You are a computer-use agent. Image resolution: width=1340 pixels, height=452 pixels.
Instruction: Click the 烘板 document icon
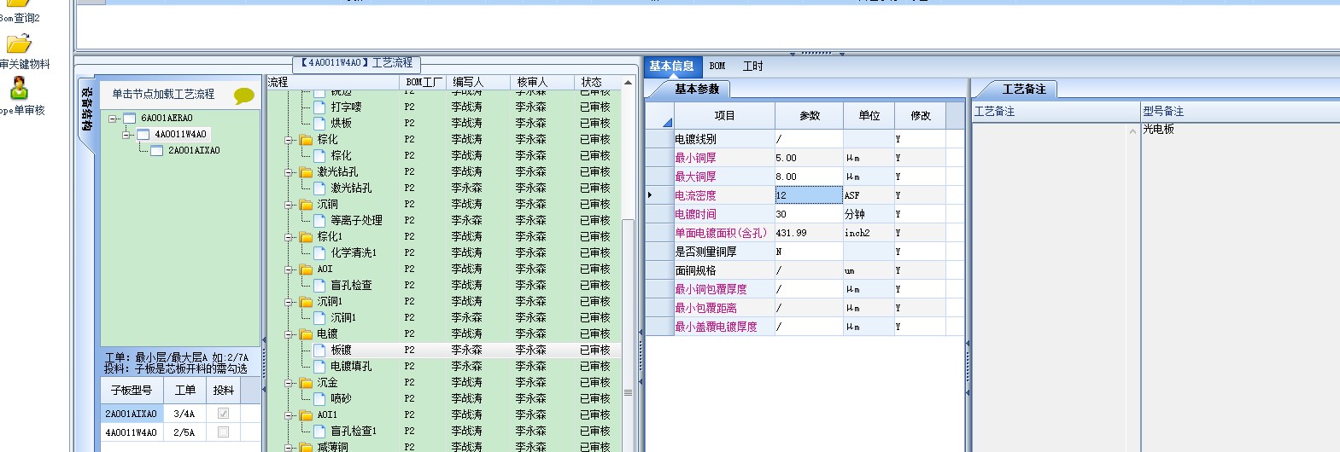(x=320, y=124)
